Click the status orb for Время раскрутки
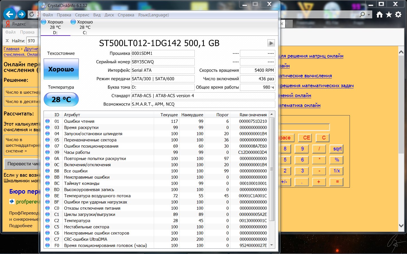407x254 pixels. tap(47, 127)
